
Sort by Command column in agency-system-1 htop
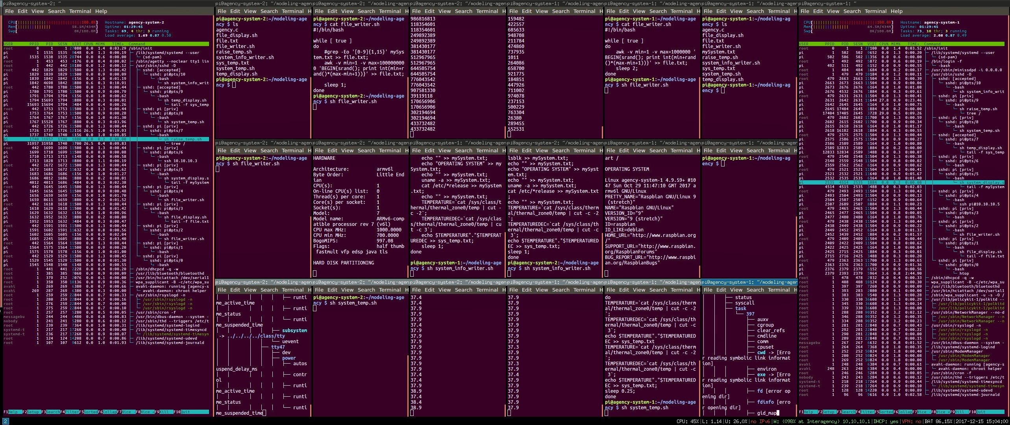click(x=932, y=44)
